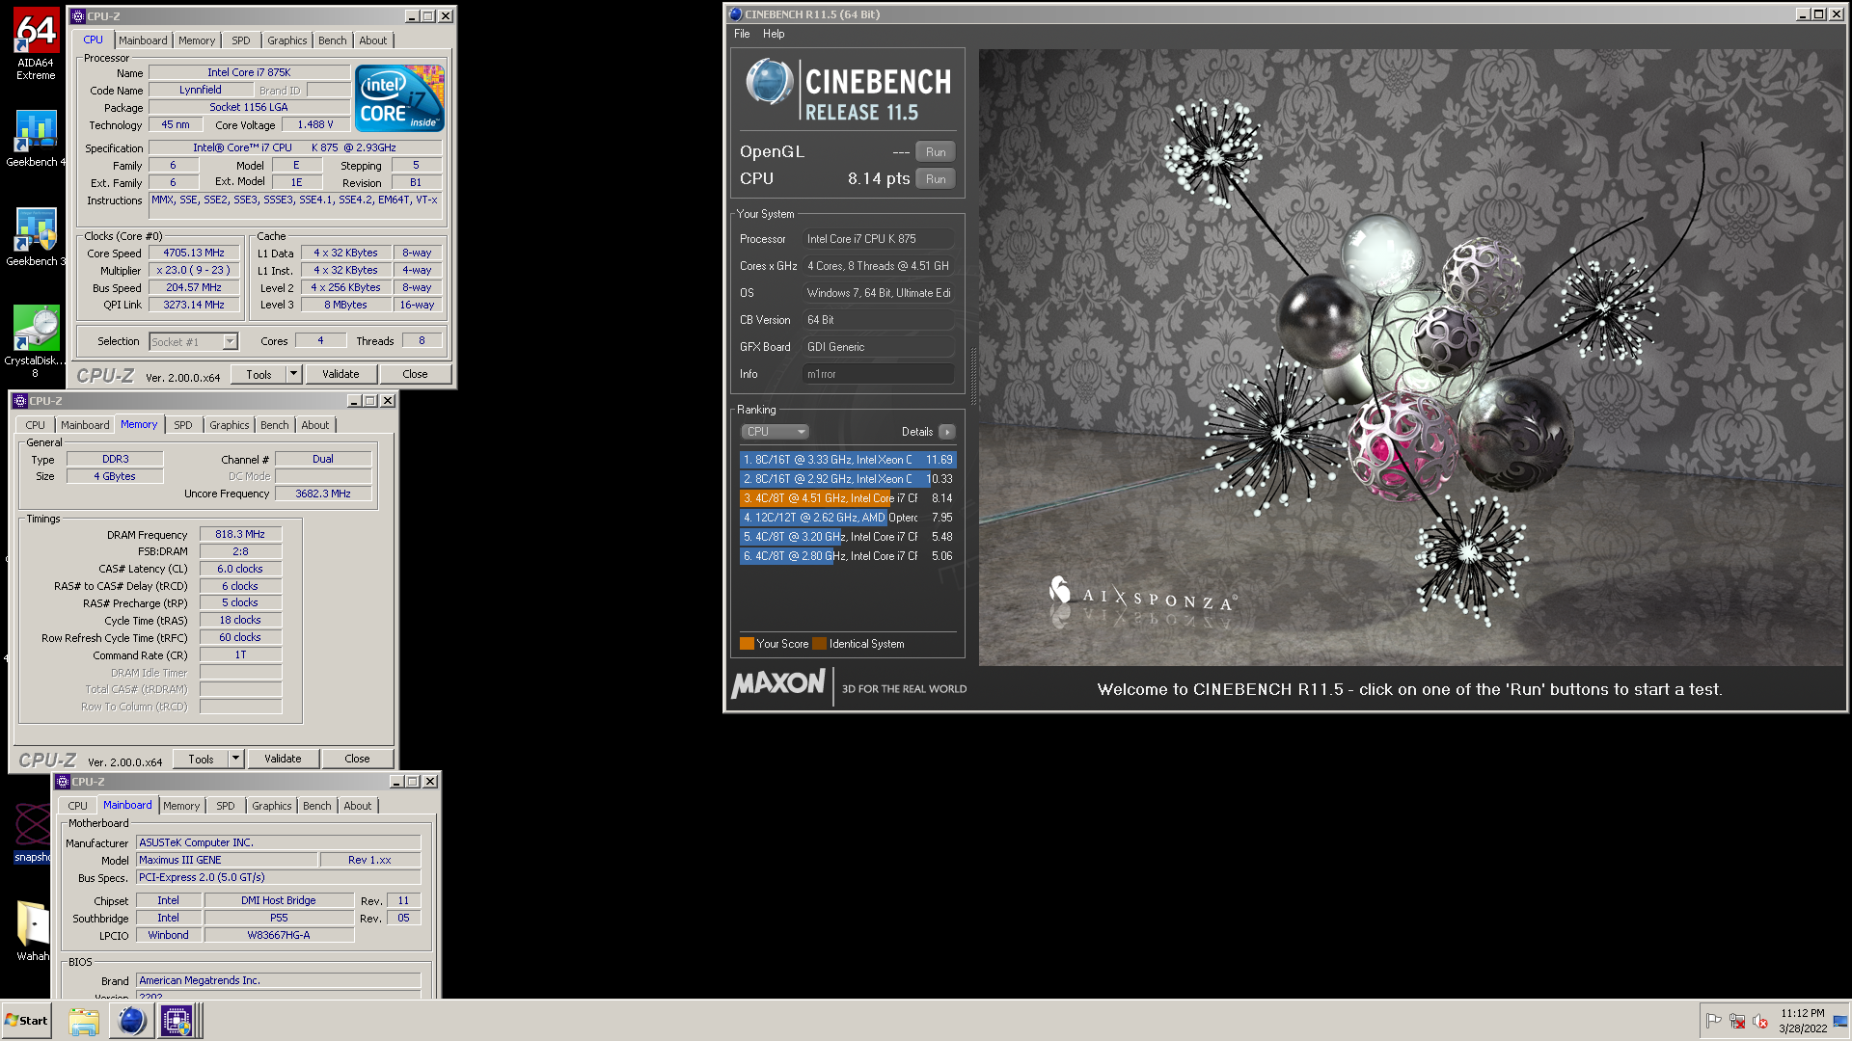Switch to Cinebench taskbar icon

click(131, 1021)
